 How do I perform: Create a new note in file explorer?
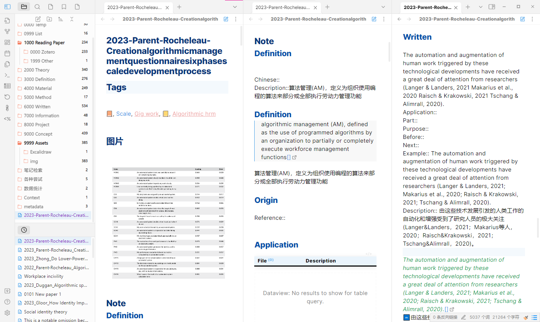[x=38, y=19]
